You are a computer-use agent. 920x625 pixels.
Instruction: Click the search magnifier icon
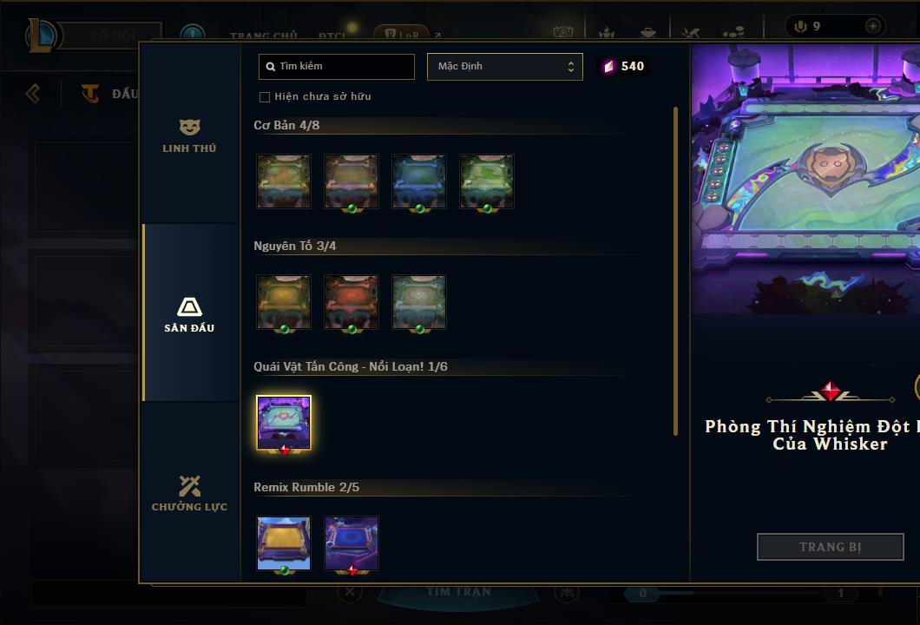271,67
